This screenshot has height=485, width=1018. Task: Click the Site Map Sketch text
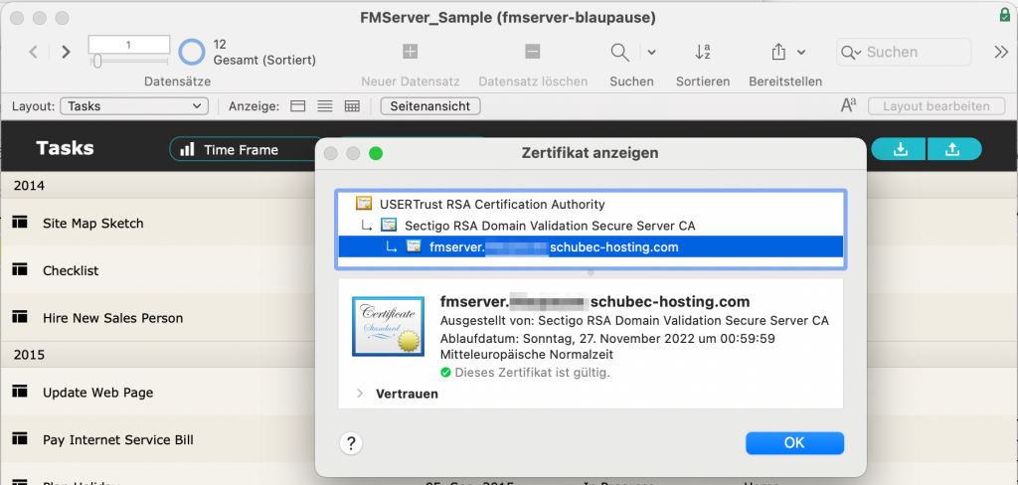pyautogui.click(x=92, y=224)
